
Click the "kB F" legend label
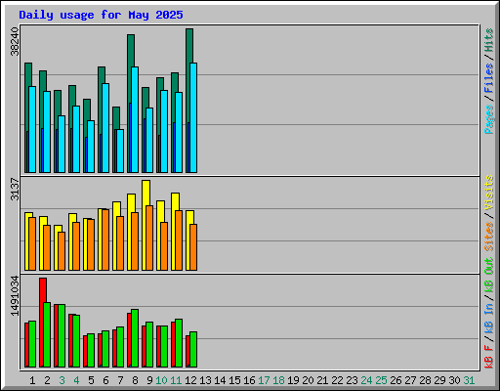pos(488,356)
